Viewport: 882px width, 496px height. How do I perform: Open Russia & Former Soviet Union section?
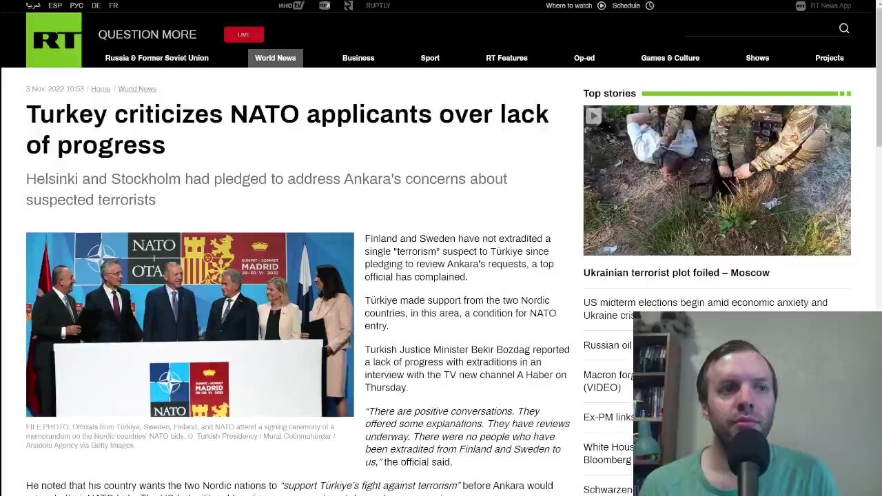157,58
